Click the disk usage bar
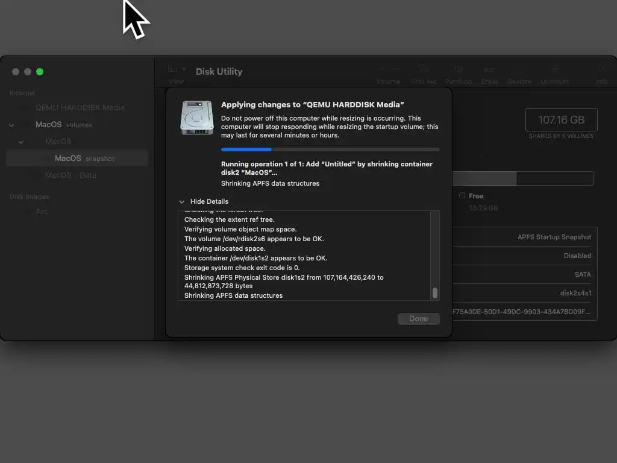Screen dimensions: 617x463 click(x=523, y=178)
